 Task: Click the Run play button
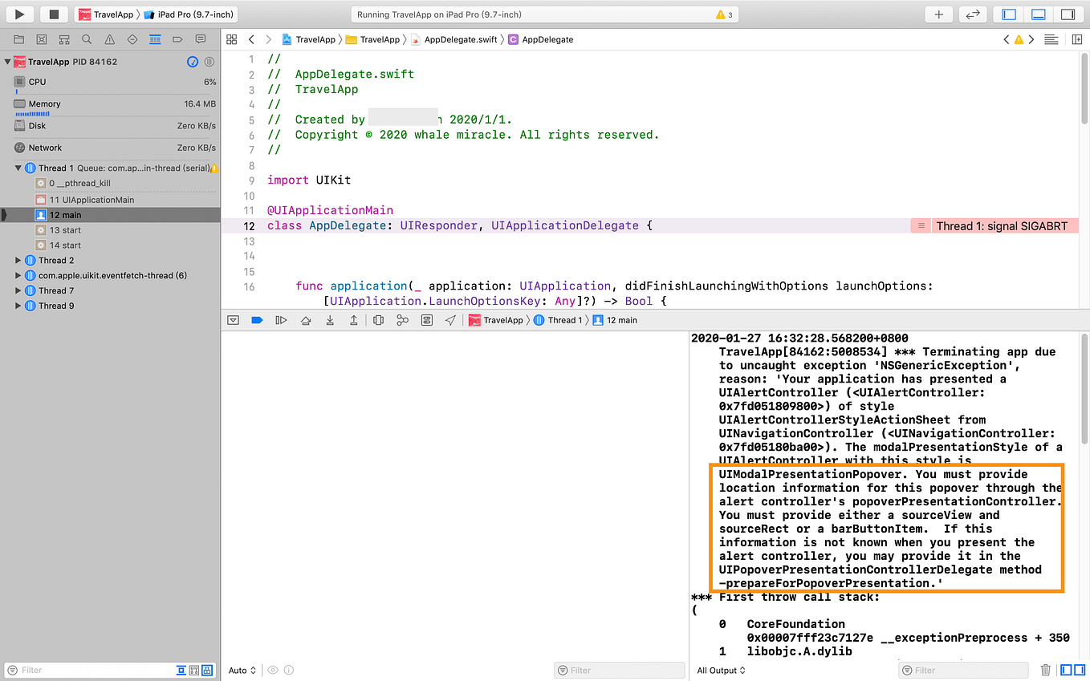pos(20,14)
